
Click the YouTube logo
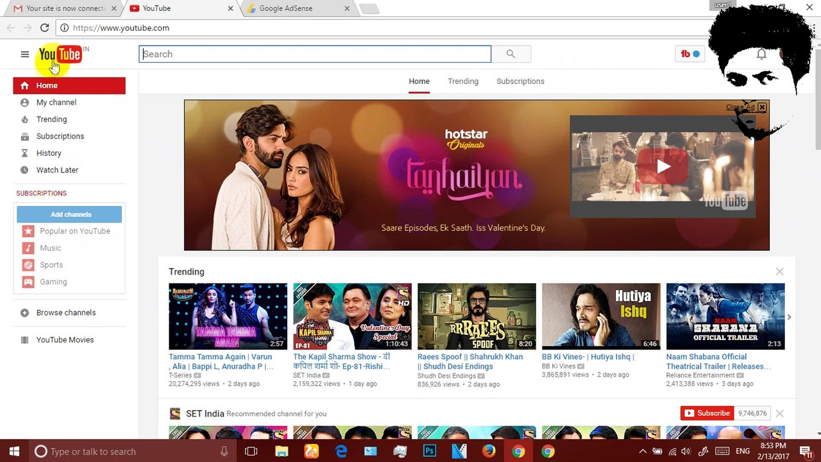coord(60,55)
